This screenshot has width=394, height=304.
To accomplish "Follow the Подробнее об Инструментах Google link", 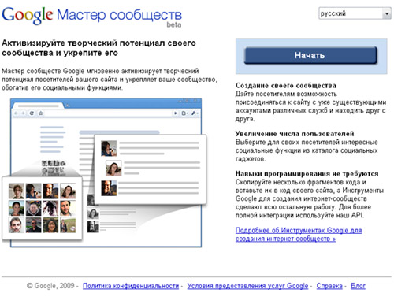I will [x=299, y=235].
